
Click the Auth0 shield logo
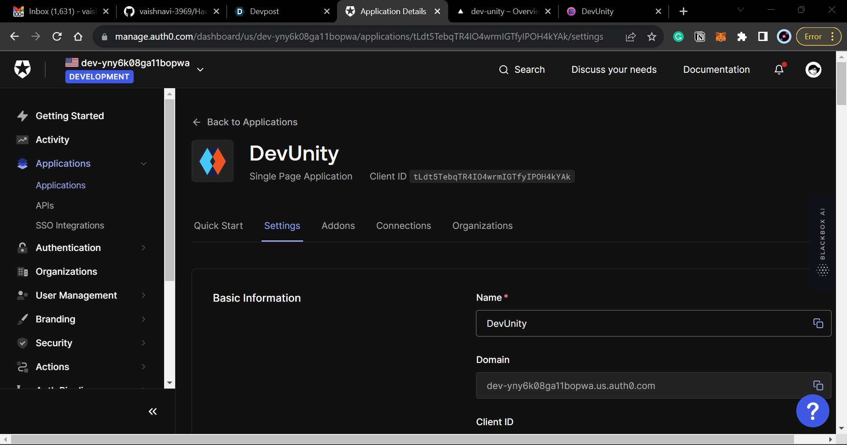22,69
